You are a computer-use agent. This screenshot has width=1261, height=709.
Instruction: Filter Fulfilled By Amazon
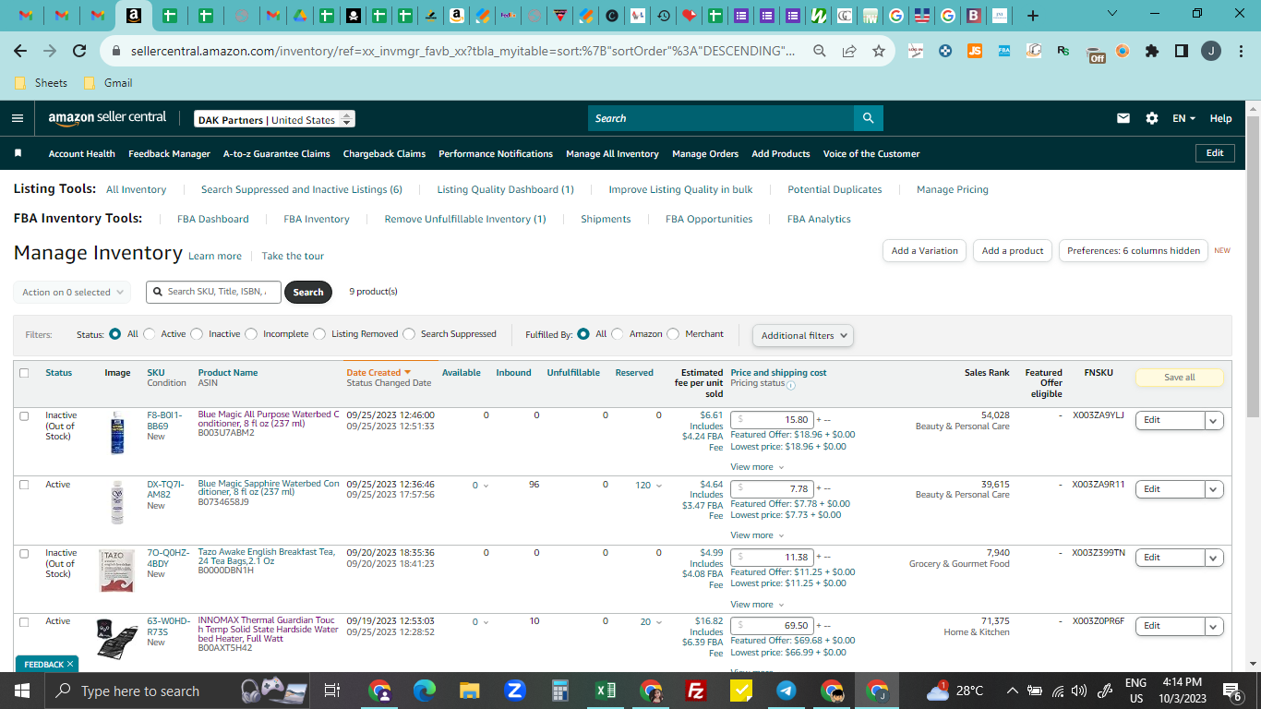[618, 334]
